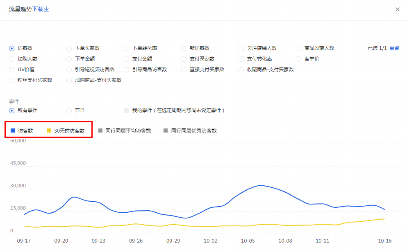Select the 节日 event filter
407x252 pixels.
(69, 110)
